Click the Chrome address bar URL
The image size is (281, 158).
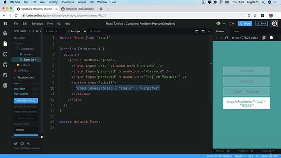66,16
